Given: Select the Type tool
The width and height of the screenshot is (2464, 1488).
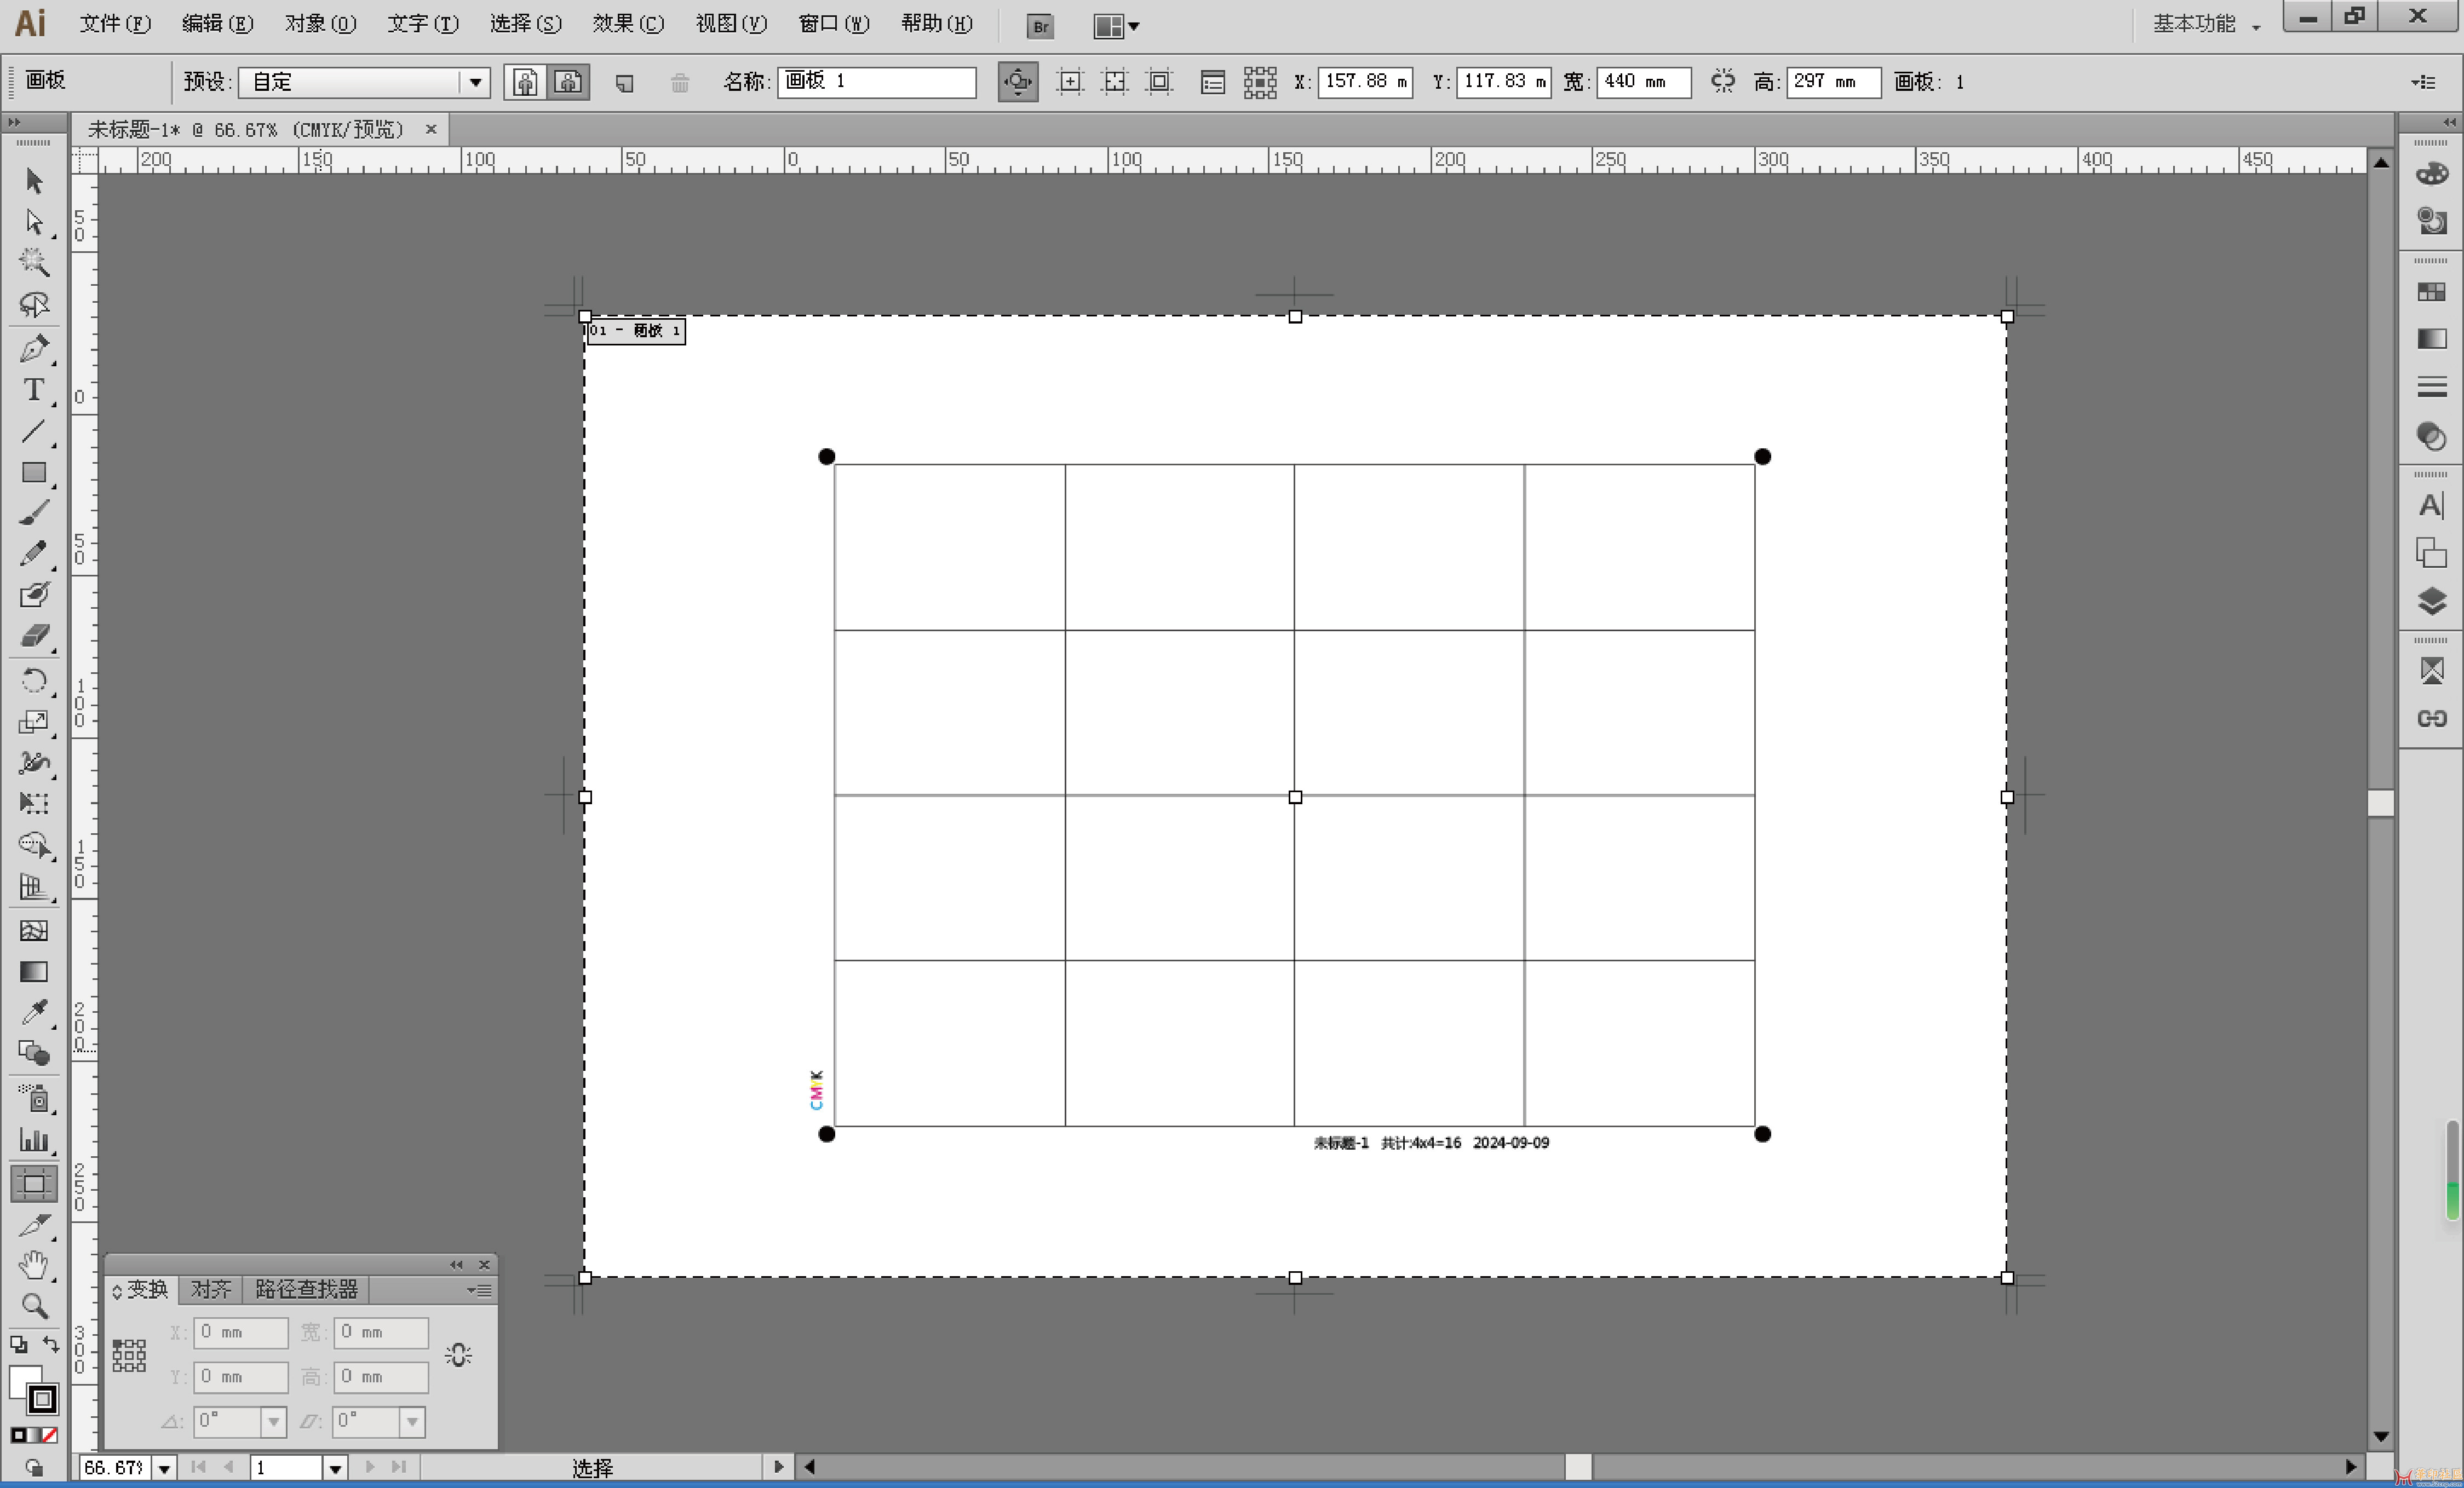Looking at the screenshot, I should (x=33, y=390).
